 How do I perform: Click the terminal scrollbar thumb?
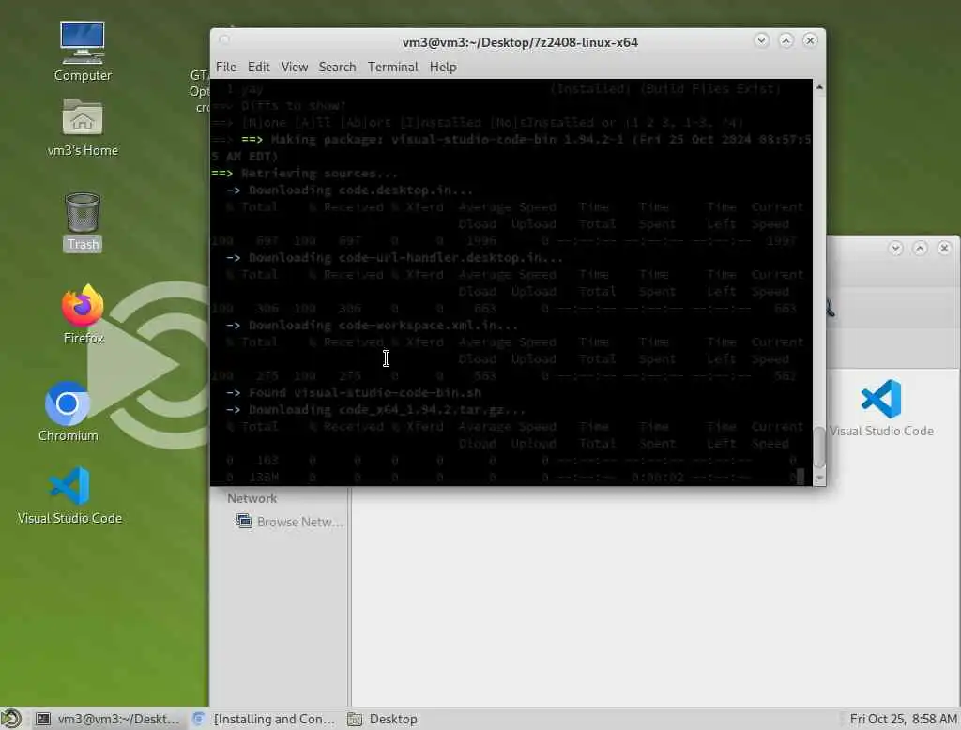(819, 447)
